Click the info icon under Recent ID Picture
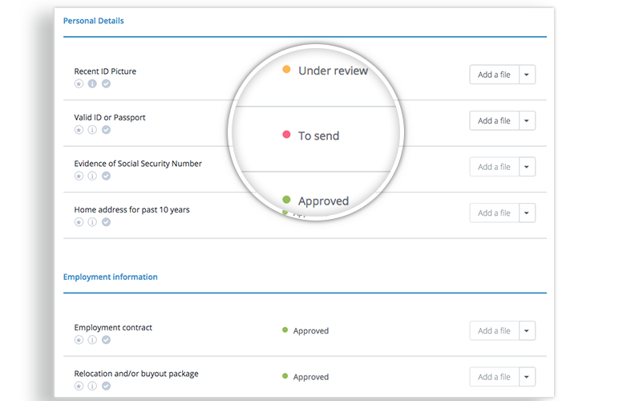Screen dimensions: 635x401 click(92, 84)
